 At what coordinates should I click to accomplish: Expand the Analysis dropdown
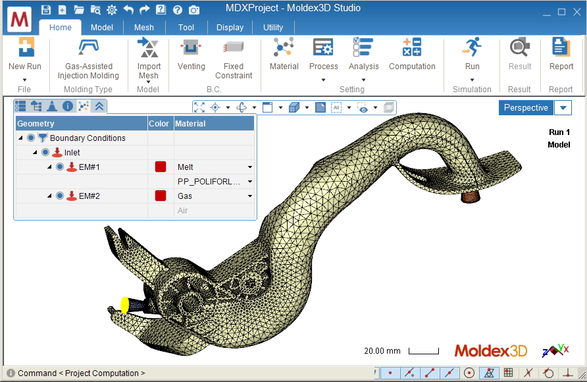point(363,80)
